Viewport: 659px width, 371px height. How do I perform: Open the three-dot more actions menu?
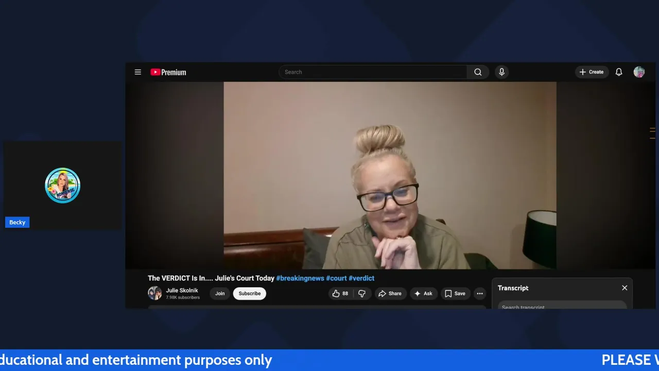click(480, 294)
